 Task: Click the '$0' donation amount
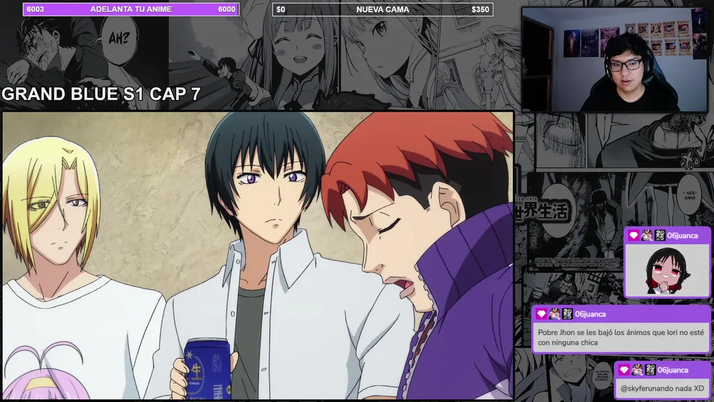[x=281, y=9]
